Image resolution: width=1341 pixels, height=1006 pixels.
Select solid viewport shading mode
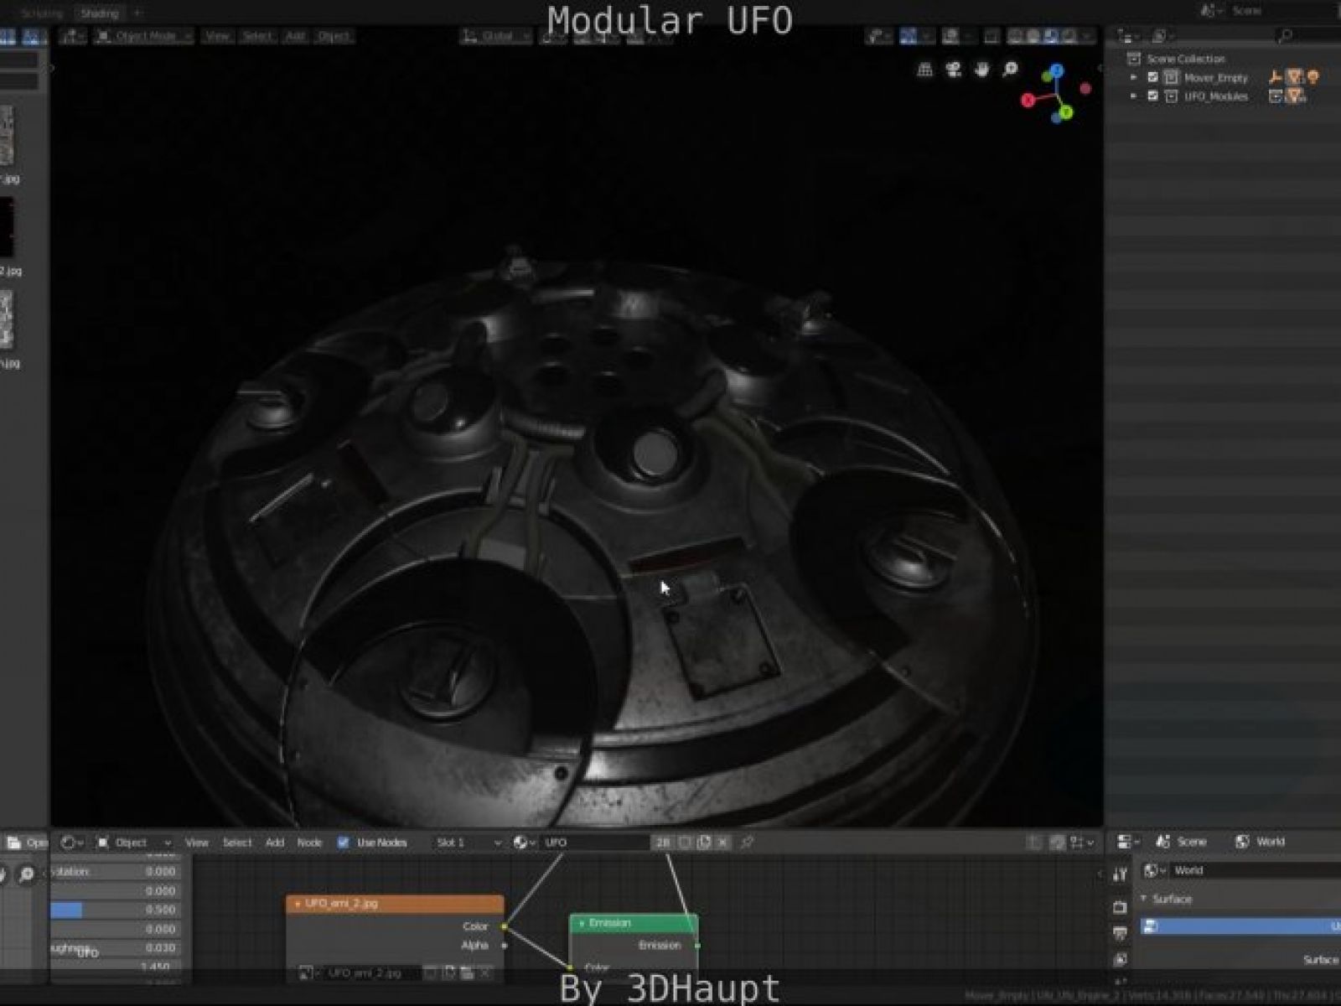point(1033,36)
